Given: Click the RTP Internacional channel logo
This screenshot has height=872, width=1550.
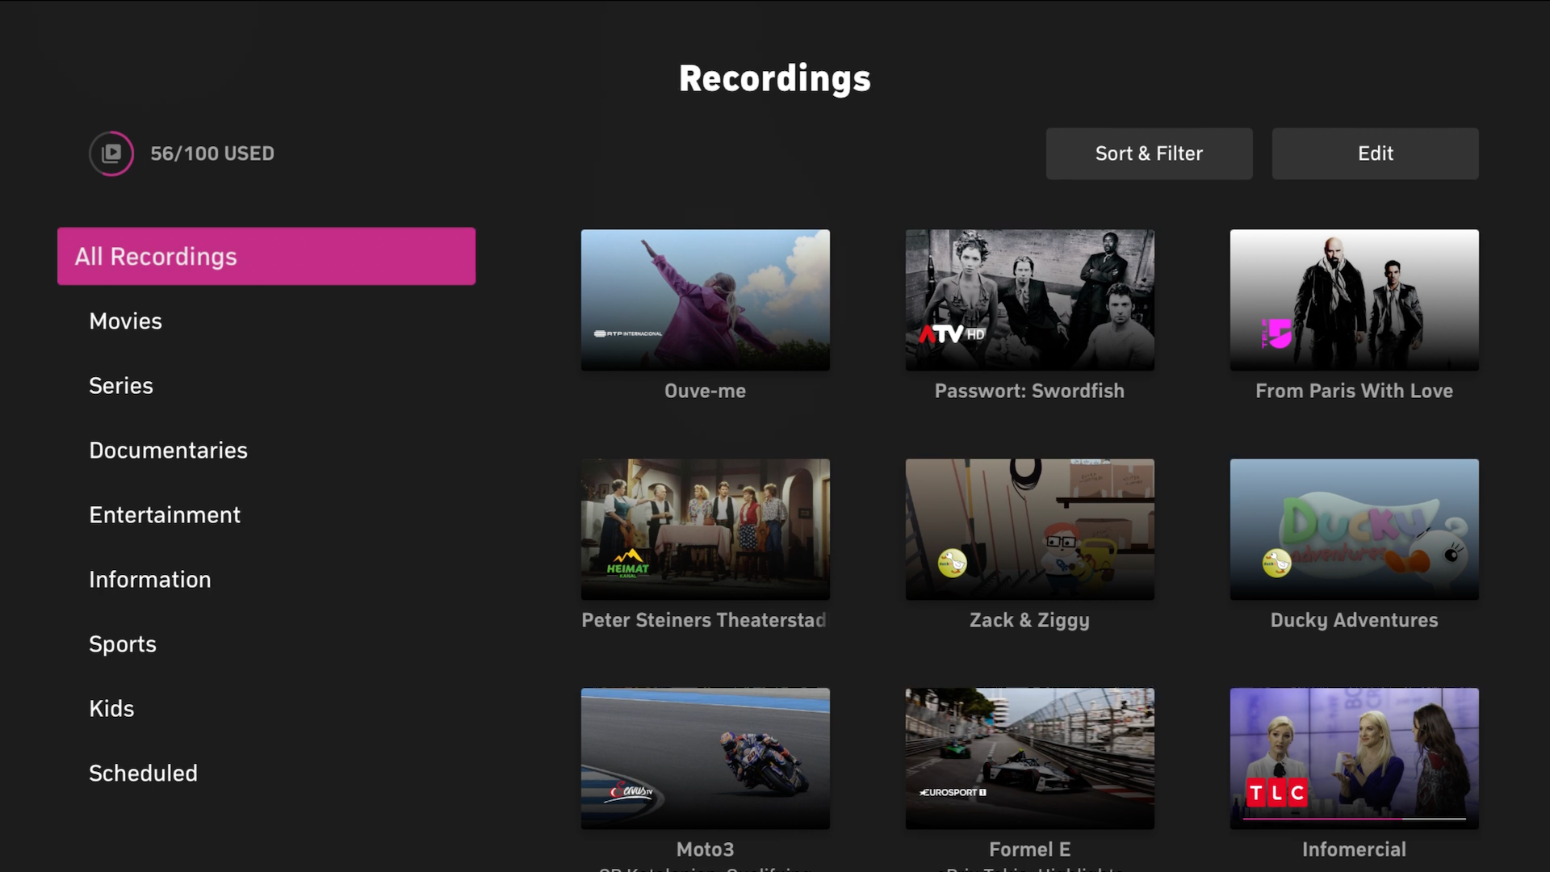Looking at the screenshot, I should 628,333.
